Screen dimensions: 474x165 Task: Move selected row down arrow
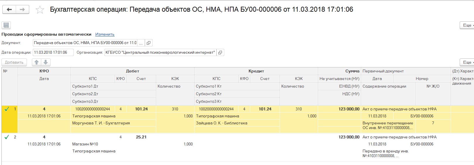[46, 62]
